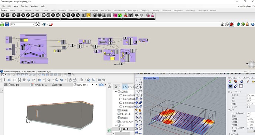Open dropdown arrow beside Archicad camera icon
255x135 pixels.
coord(85,80)
